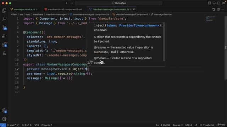227x127 pixels.
Task: Change end of line sequence LF
Action: click(x=196, y=125)
